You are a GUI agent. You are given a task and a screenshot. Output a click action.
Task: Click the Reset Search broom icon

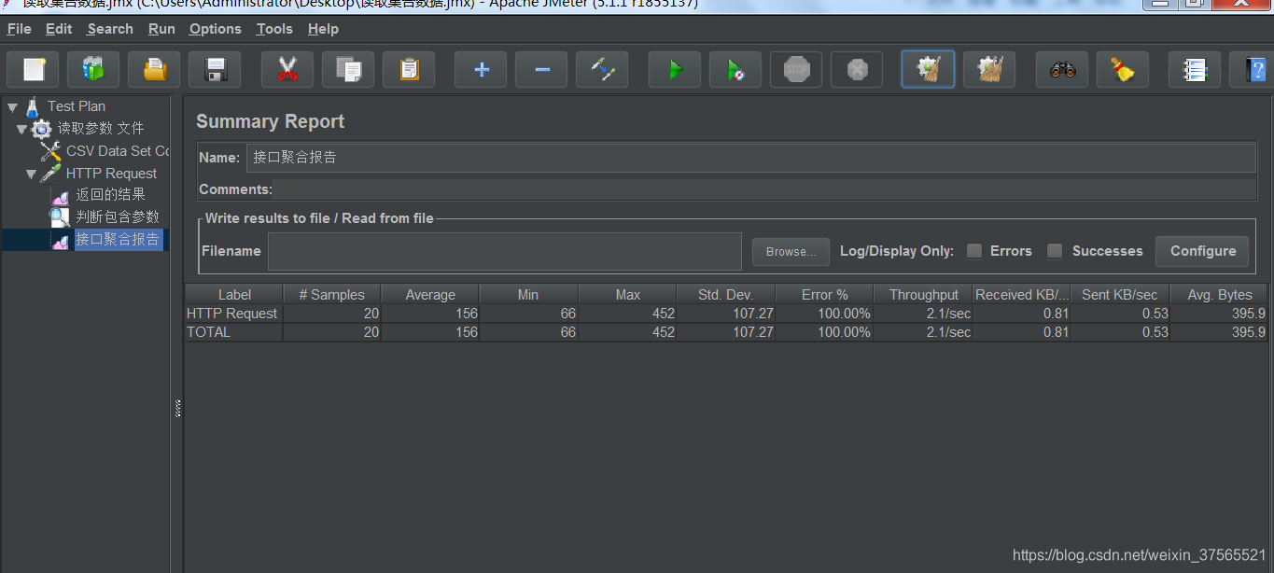pyautogui.click(x=1123, y=69)
